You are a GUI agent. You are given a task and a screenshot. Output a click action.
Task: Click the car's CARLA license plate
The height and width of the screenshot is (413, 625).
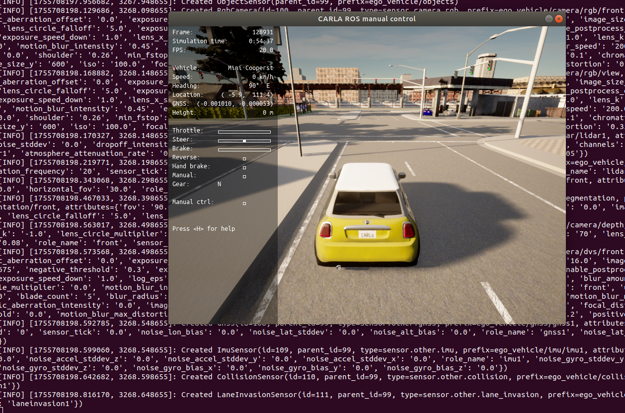pos(367,234)
